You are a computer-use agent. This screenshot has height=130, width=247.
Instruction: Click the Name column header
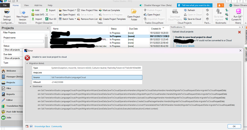80,29
